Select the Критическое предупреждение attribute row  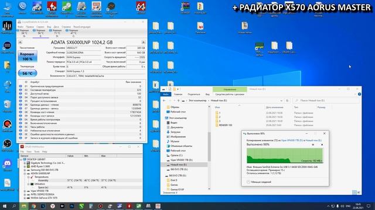click(x=82, y=86)
